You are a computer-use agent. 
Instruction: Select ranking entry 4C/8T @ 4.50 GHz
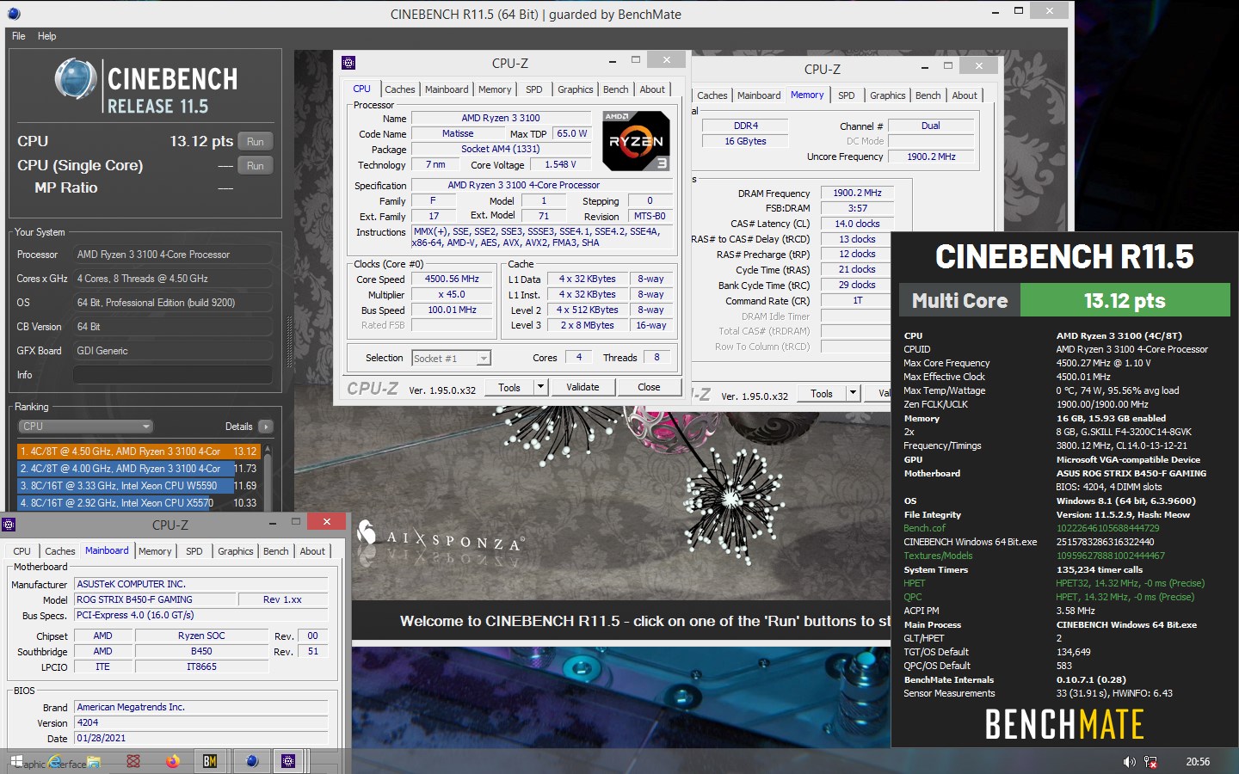pos(138,451)
